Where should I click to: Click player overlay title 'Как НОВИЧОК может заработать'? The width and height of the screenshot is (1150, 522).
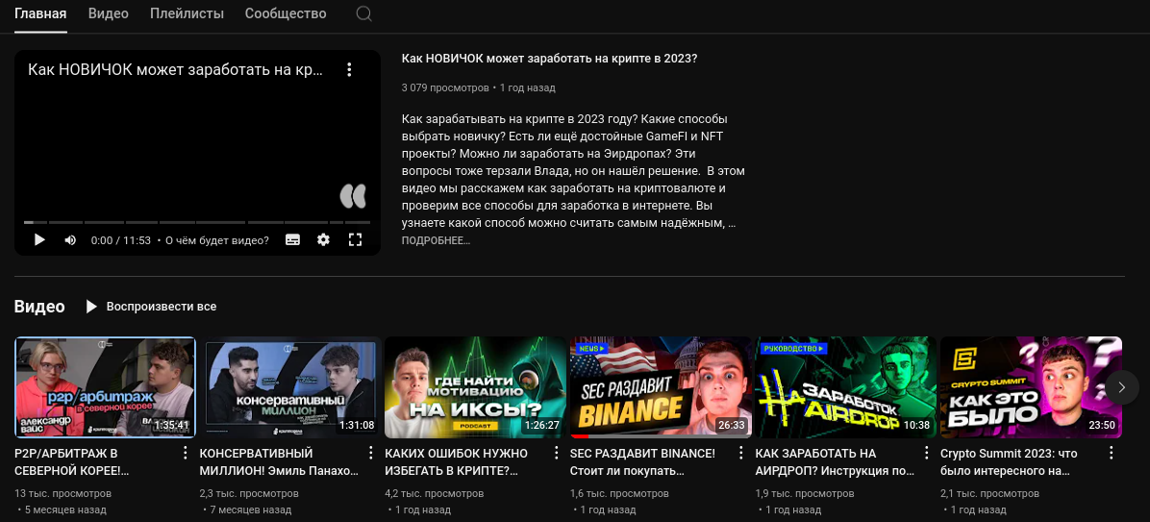[x=176, y=69]
